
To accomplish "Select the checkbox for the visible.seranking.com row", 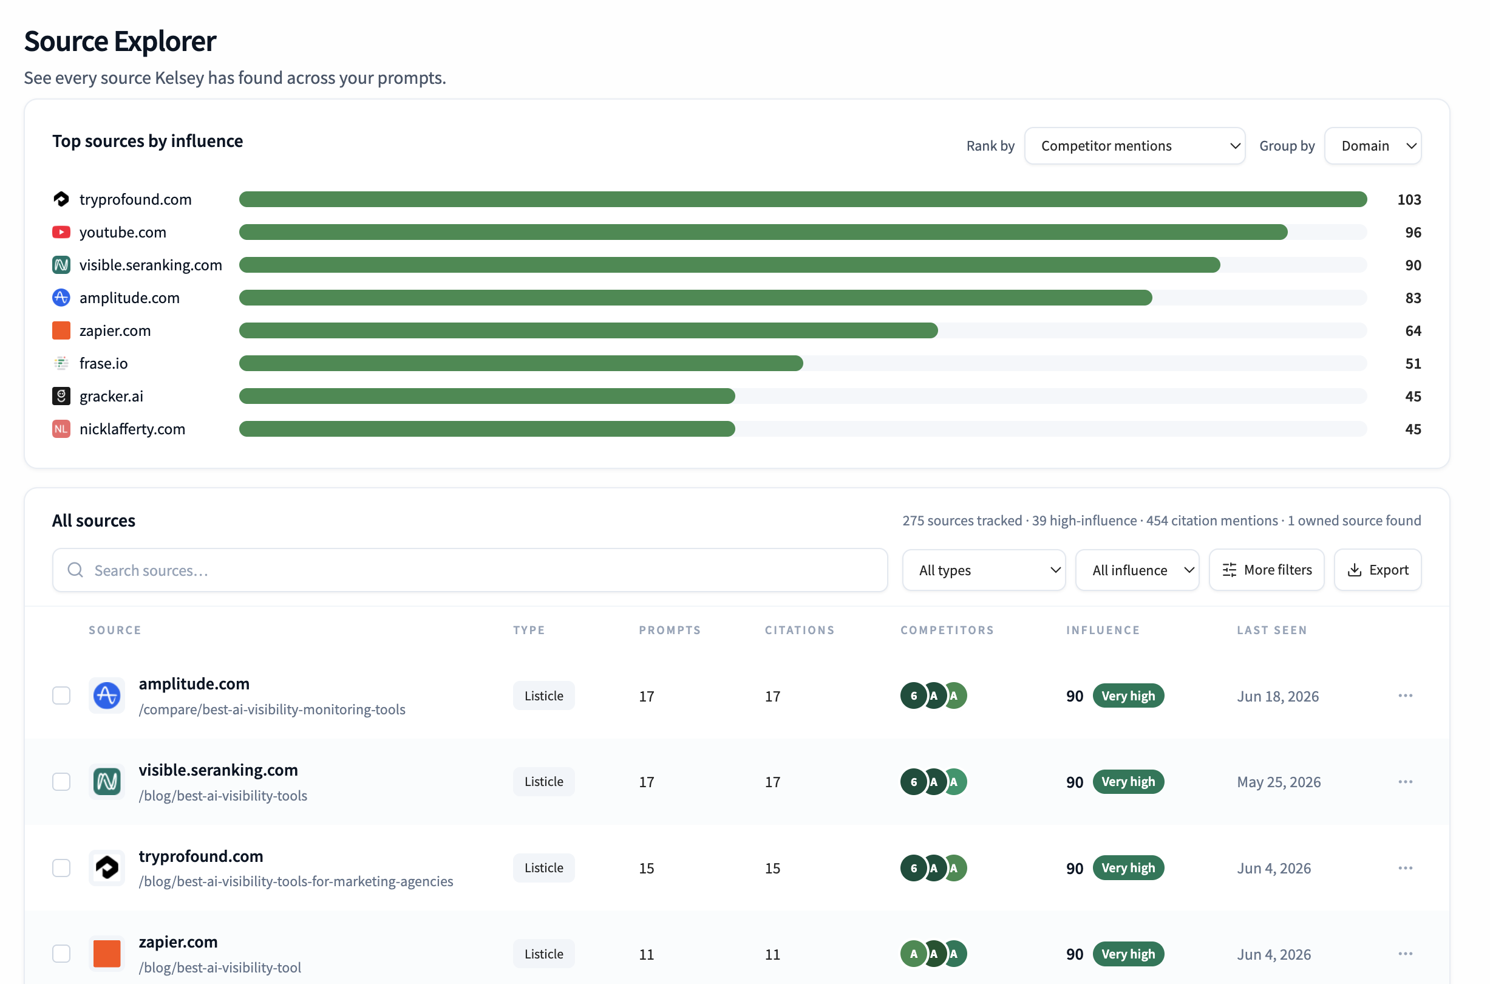I will (61, 782).
